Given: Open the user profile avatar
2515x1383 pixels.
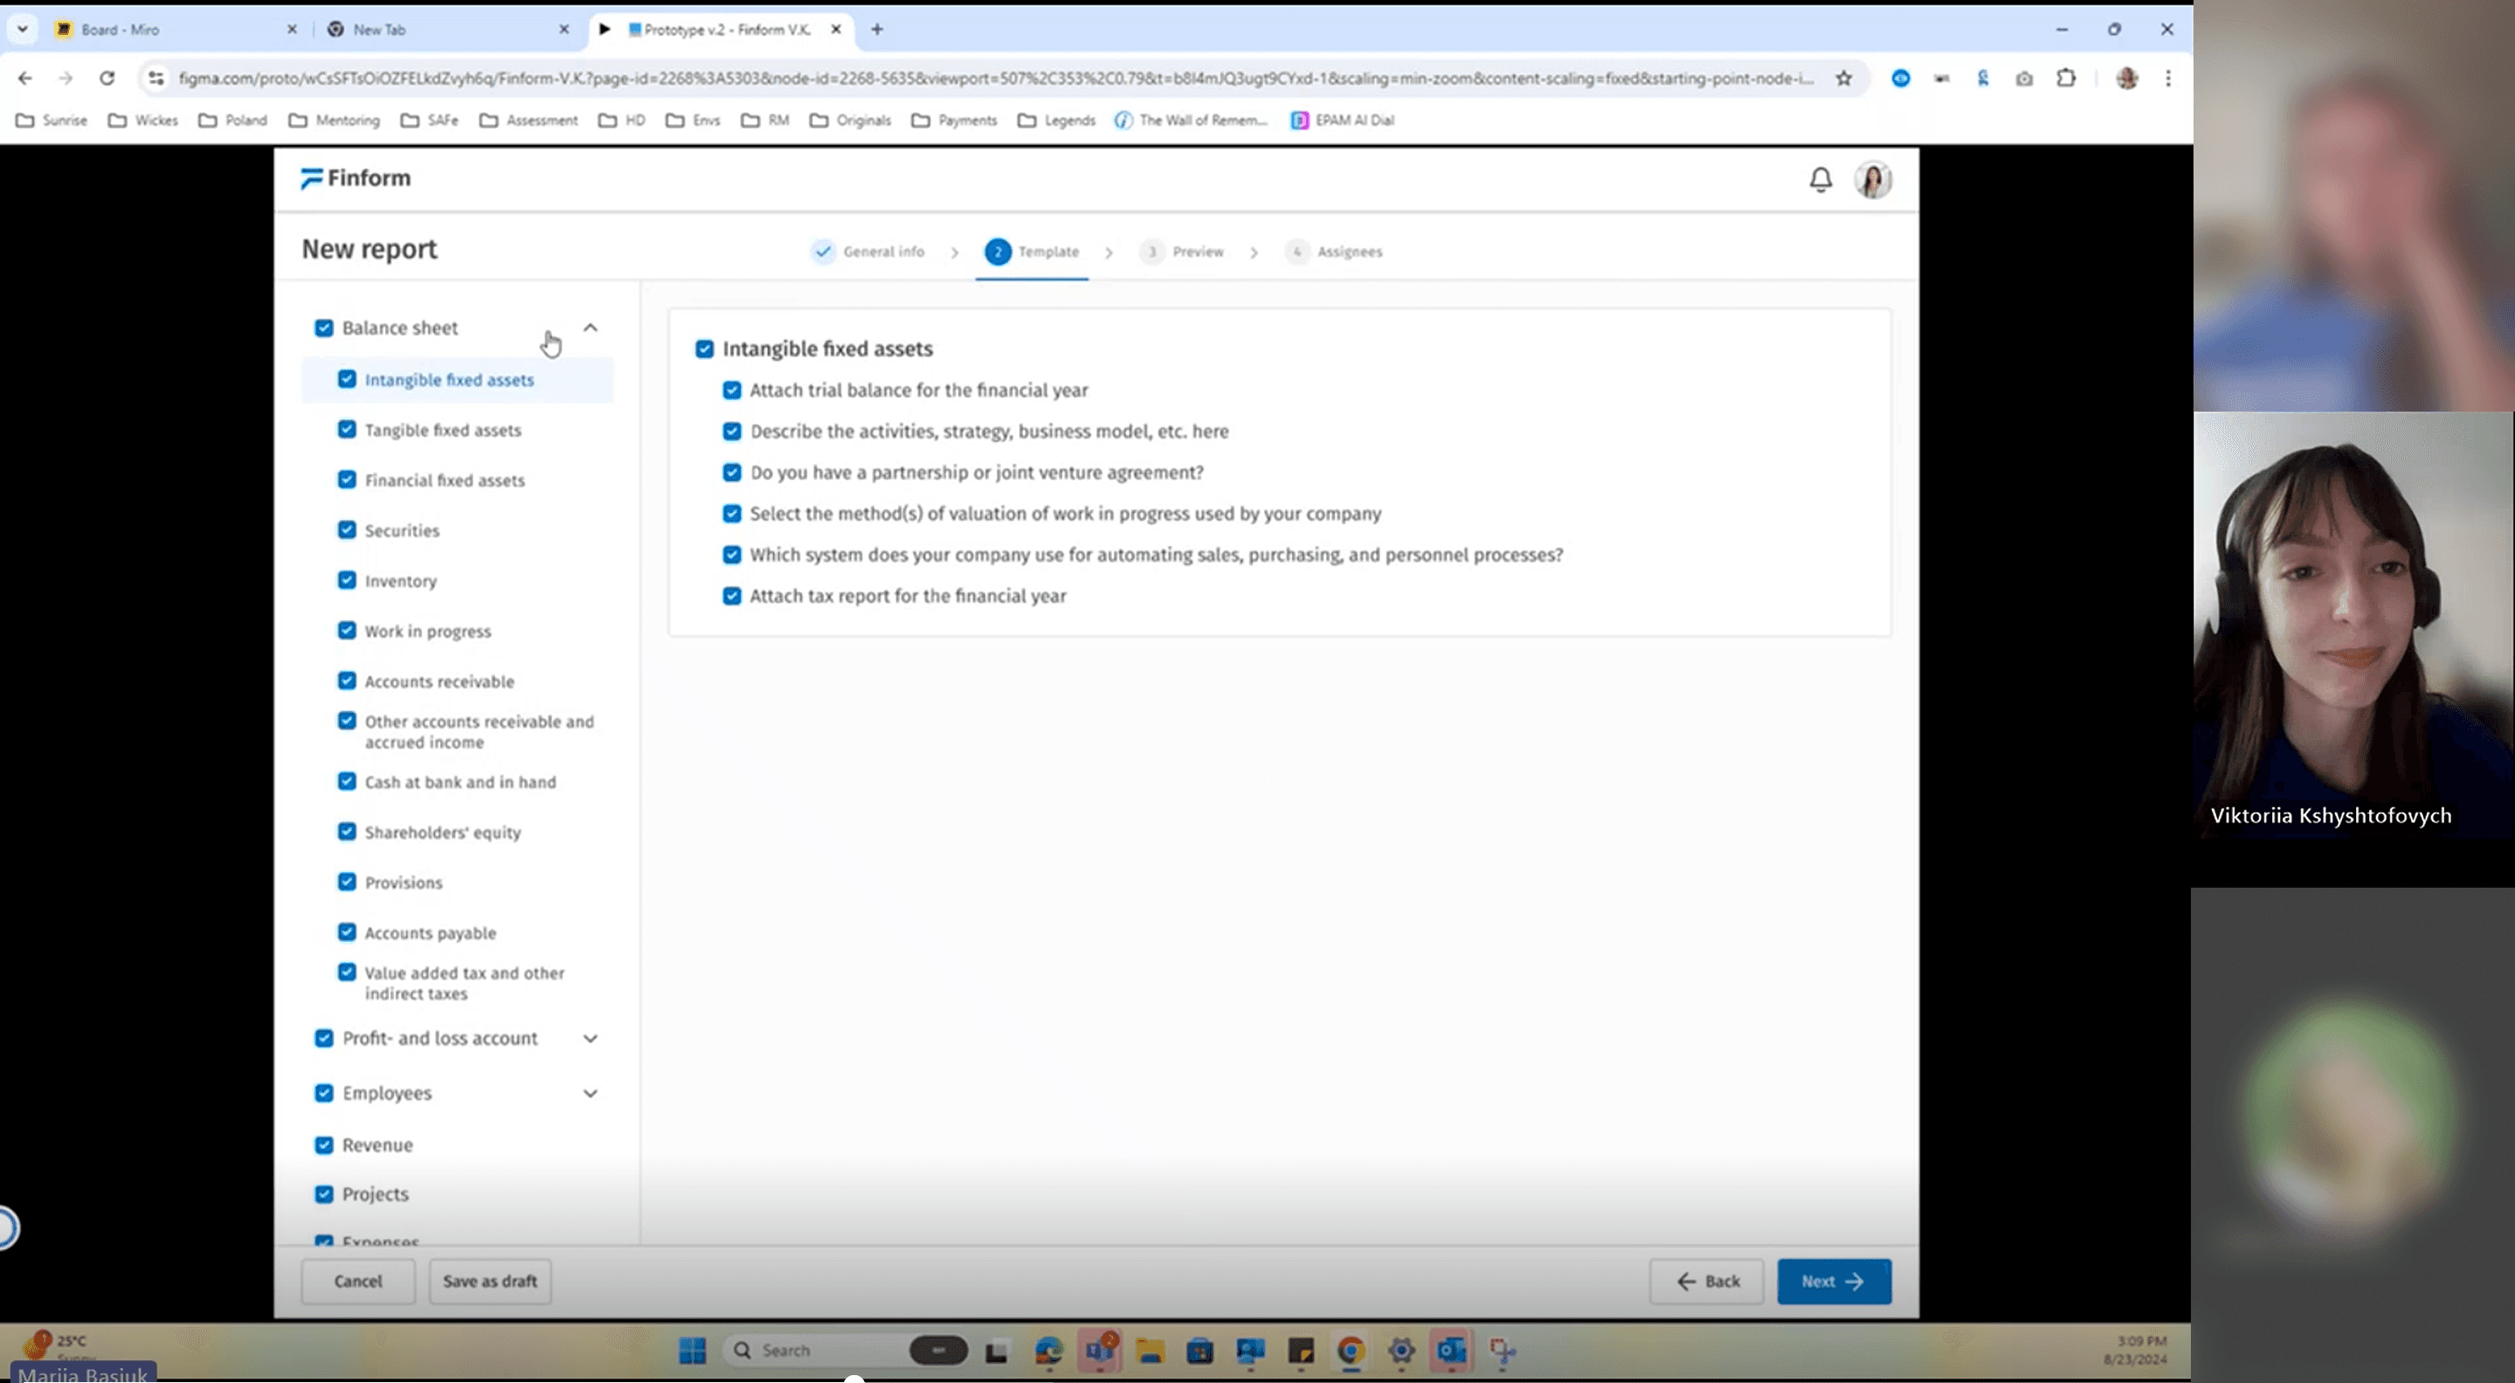Looking at the screenshot, I should coord(1873,180).
